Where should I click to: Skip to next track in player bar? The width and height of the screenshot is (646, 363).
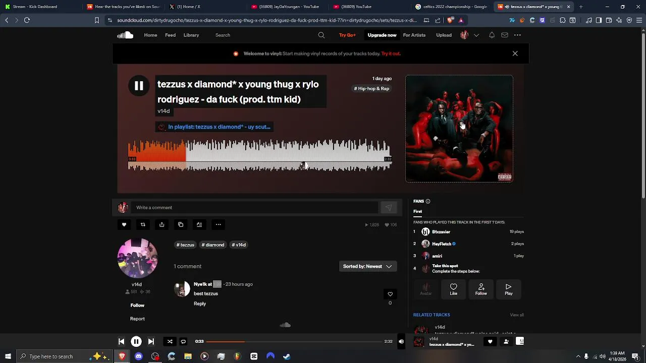pos(151,341)
